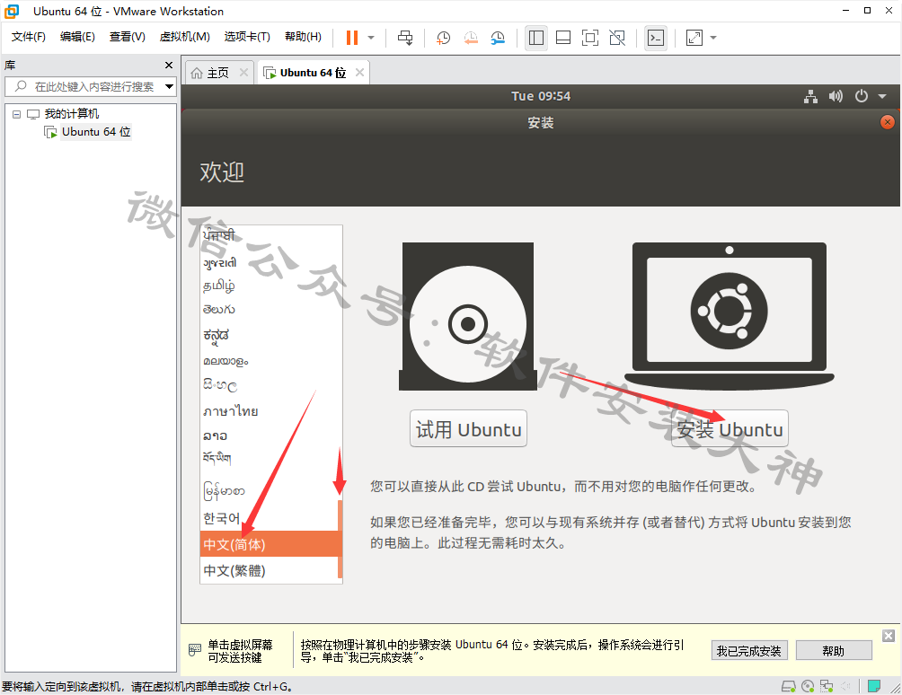
Task: Open the stretch display dropdown arrow
Action: coord(713,38)
